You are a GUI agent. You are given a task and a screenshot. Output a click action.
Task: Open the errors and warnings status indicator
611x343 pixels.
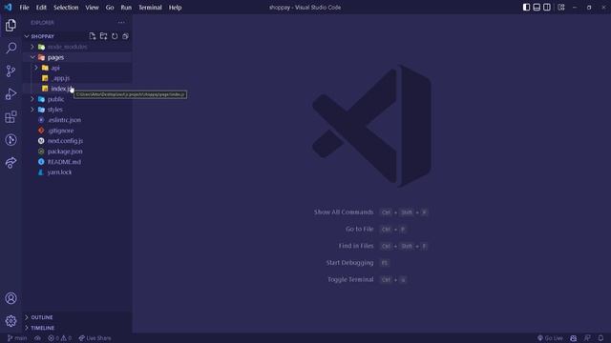59,338
